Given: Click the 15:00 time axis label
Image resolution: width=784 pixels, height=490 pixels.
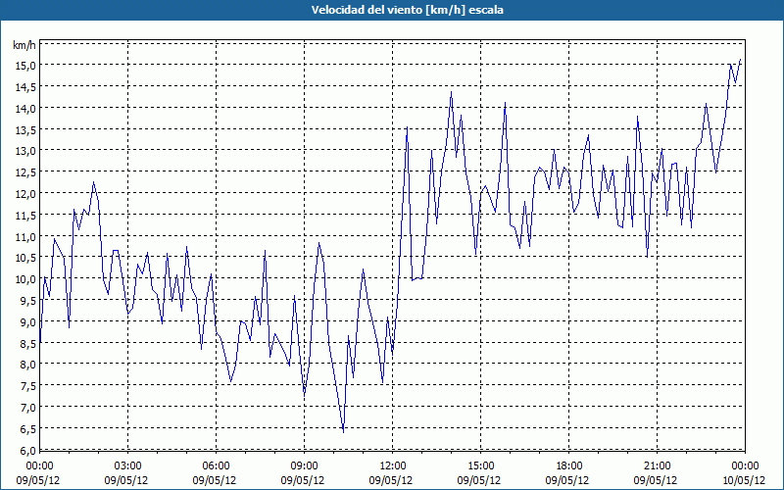Looking at the screenshot, I should pyautogui.click(x=480, y=466).
